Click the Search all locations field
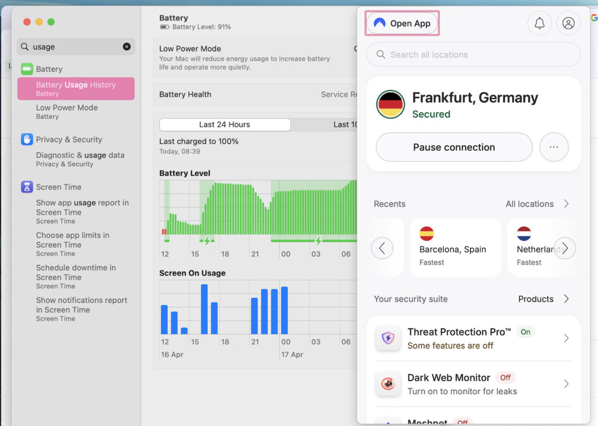The height and width of the screenshot is (426, 598). (x=473, y=54)
